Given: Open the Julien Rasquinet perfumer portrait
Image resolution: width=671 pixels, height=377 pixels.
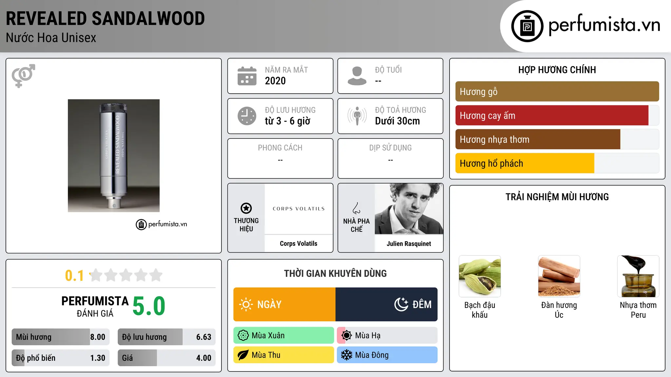Looking at the screenshot, I should click(409, 209).
